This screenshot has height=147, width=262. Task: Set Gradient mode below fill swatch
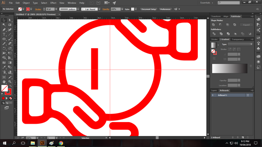pyautogui.click(x=7, y=98)
